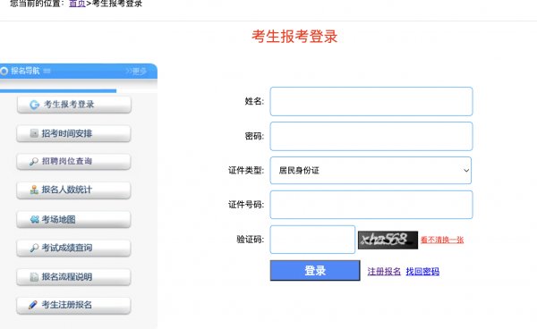The image size is (537, 329).
Task: Click the captcha image to refresh it
Action: click(388, 240)
